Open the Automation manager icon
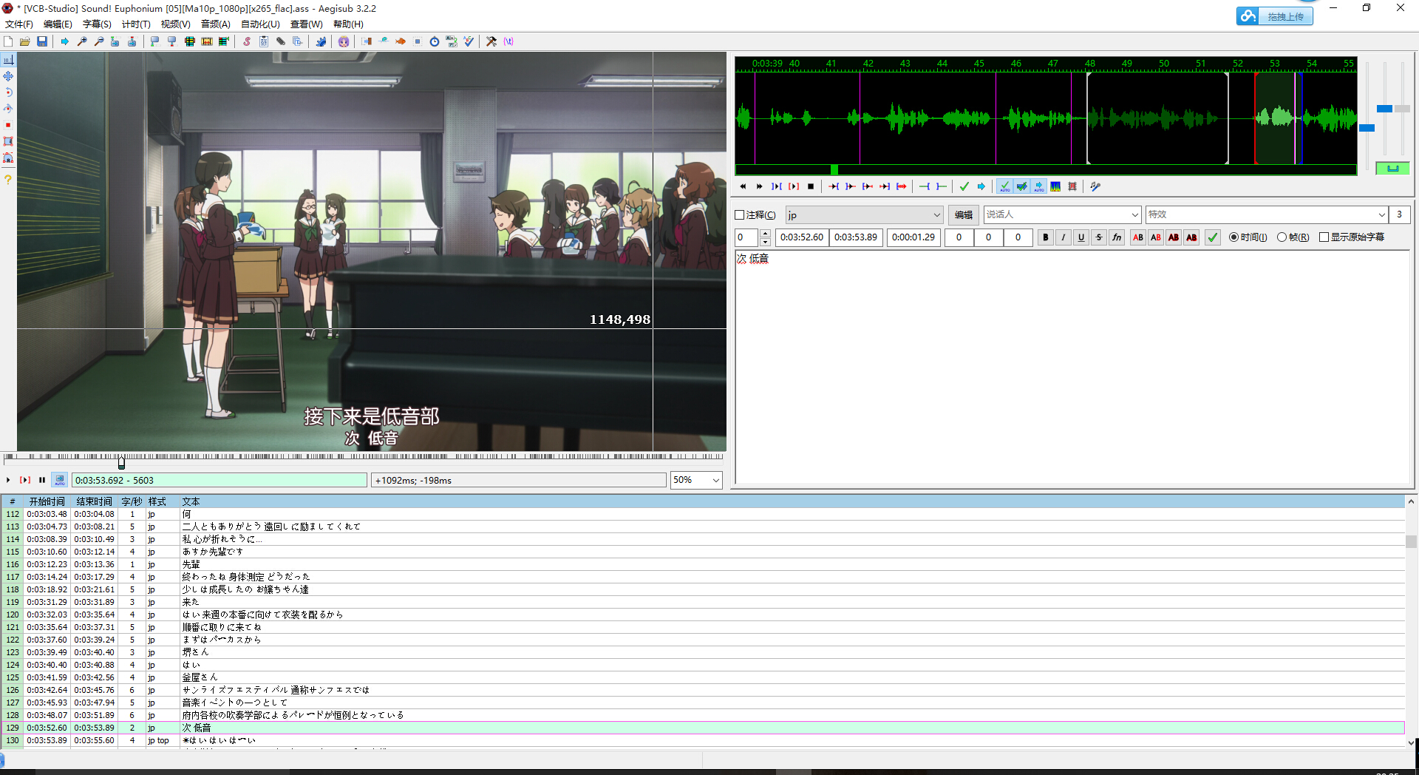Image resolution: width=1419 pixels, height=775 pixels. coord(321,41)
